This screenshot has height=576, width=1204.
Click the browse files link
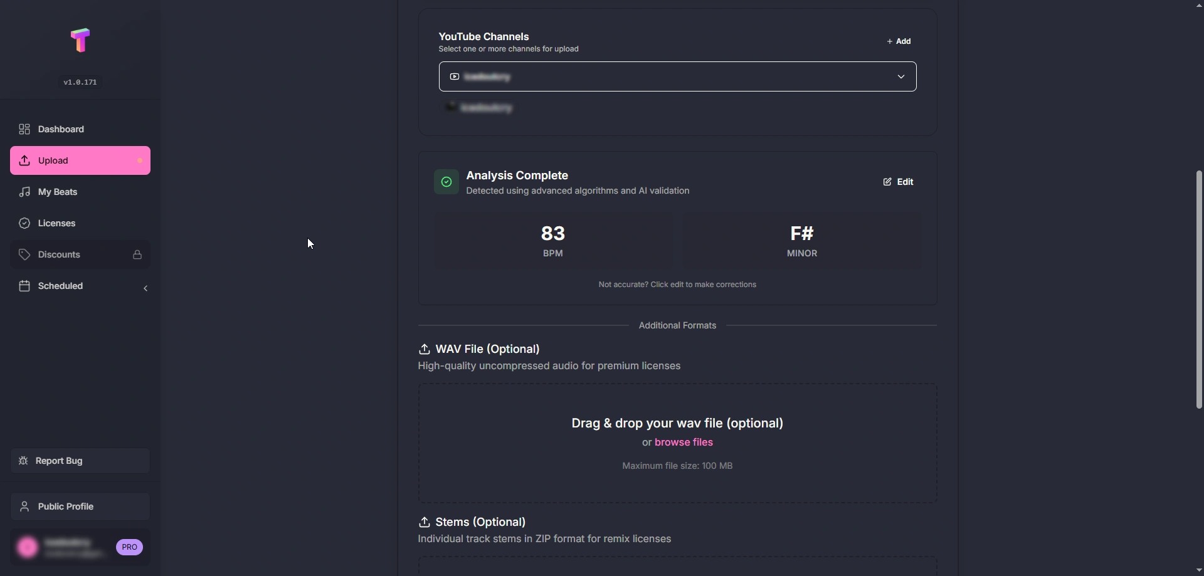[x=684, y=442]
